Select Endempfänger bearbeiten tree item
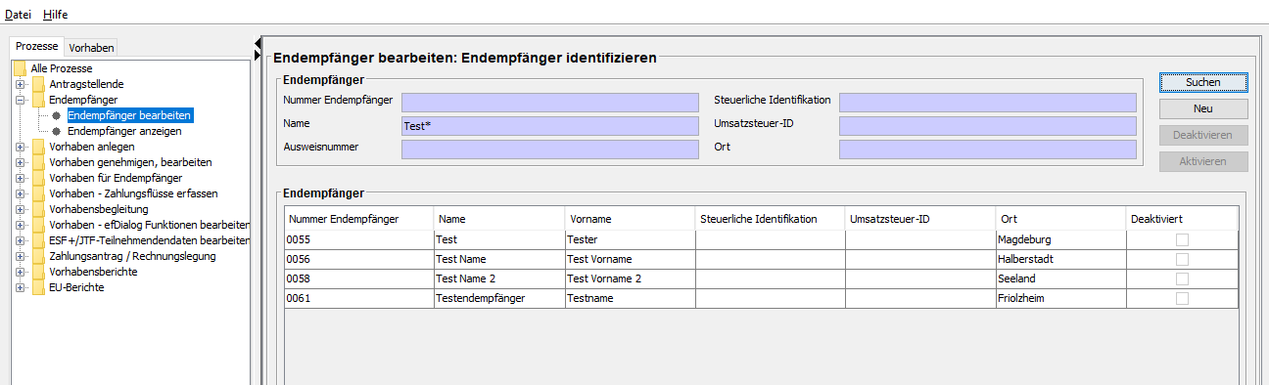The image size is (1269, 385). [x=129, y=115]
